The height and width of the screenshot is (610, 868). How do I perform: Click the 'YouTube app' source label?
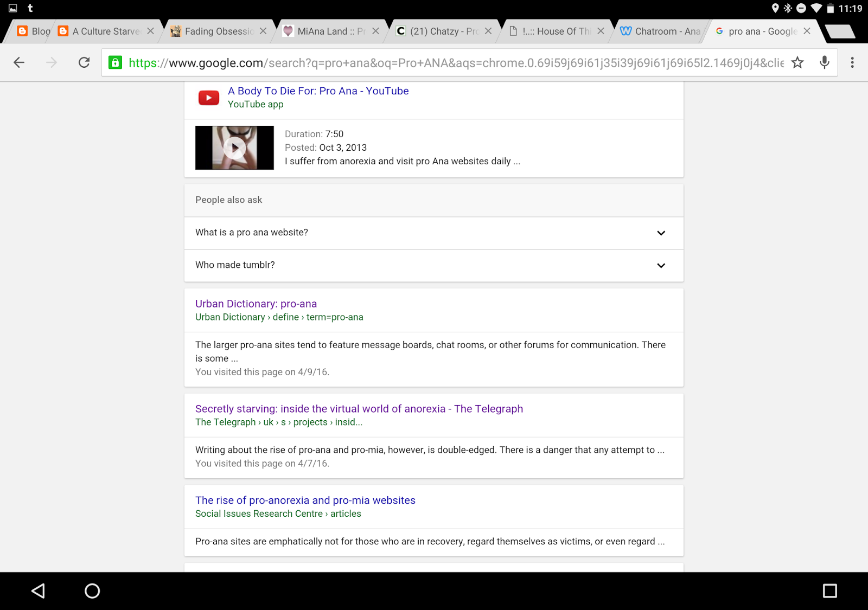[x=256, y=104]
